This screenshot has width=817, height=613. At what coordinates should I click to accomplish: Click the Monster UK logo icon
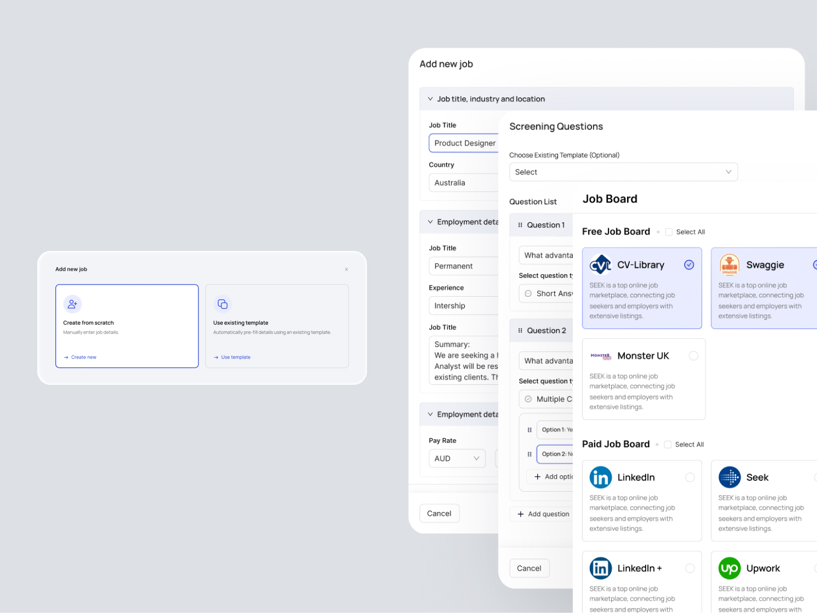coord(601,355)
